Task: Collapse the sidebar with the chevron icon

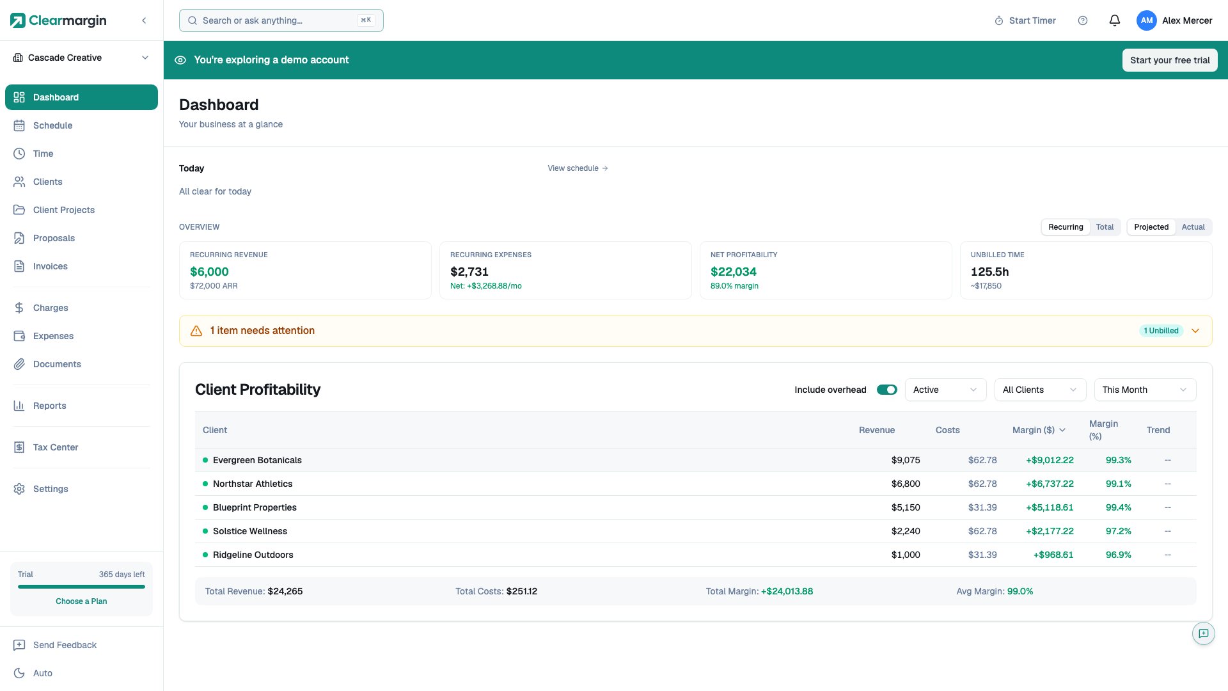Action: (x=144, y=20)
